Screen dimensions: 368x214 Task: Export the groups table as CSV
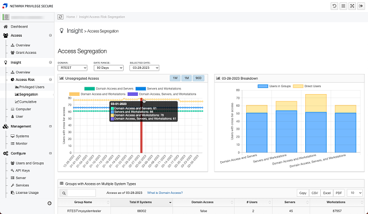[315, 193]
